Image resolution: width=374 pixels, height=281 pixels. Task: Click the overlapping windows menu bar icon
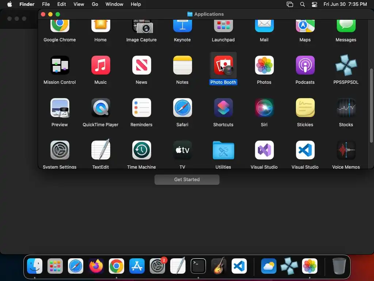pos(290,4)
